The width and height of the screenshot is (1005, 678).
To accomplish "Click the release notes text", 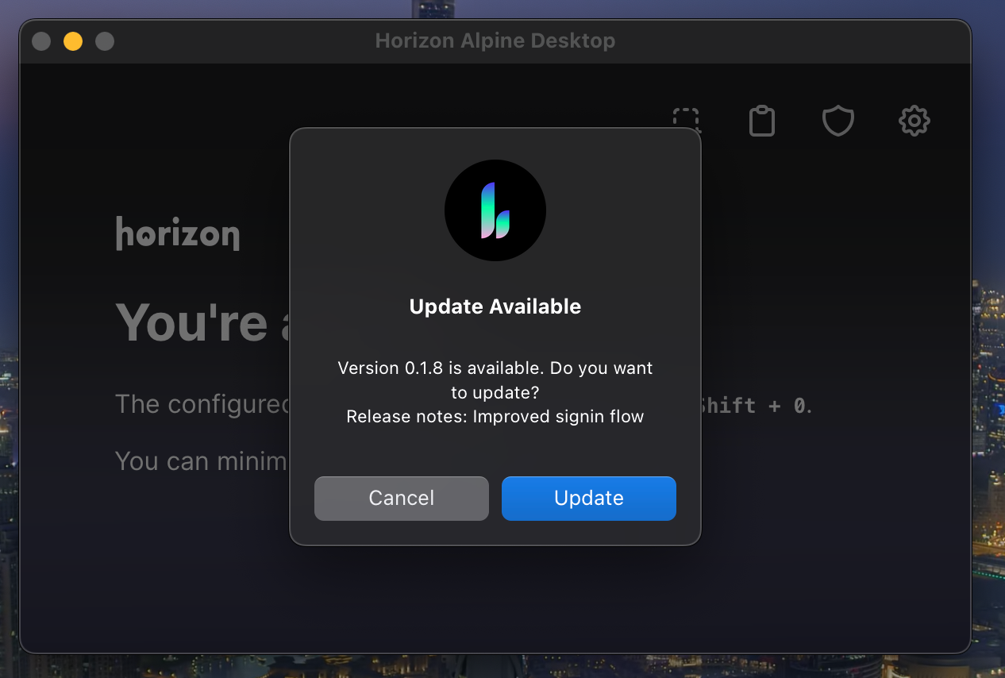I will pyautogui.click(x=495, y=416).
